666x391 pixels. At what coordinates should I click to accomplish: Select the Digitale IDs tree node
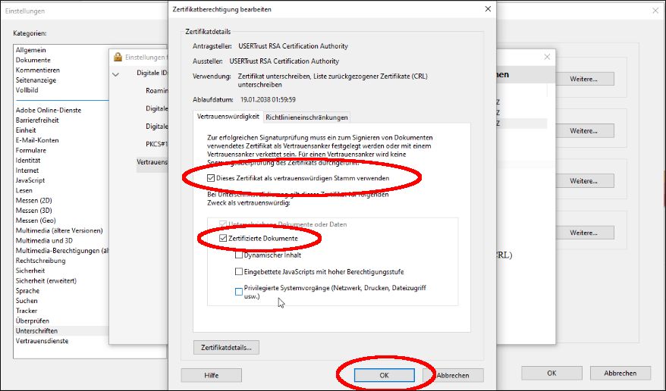point(152,73)
